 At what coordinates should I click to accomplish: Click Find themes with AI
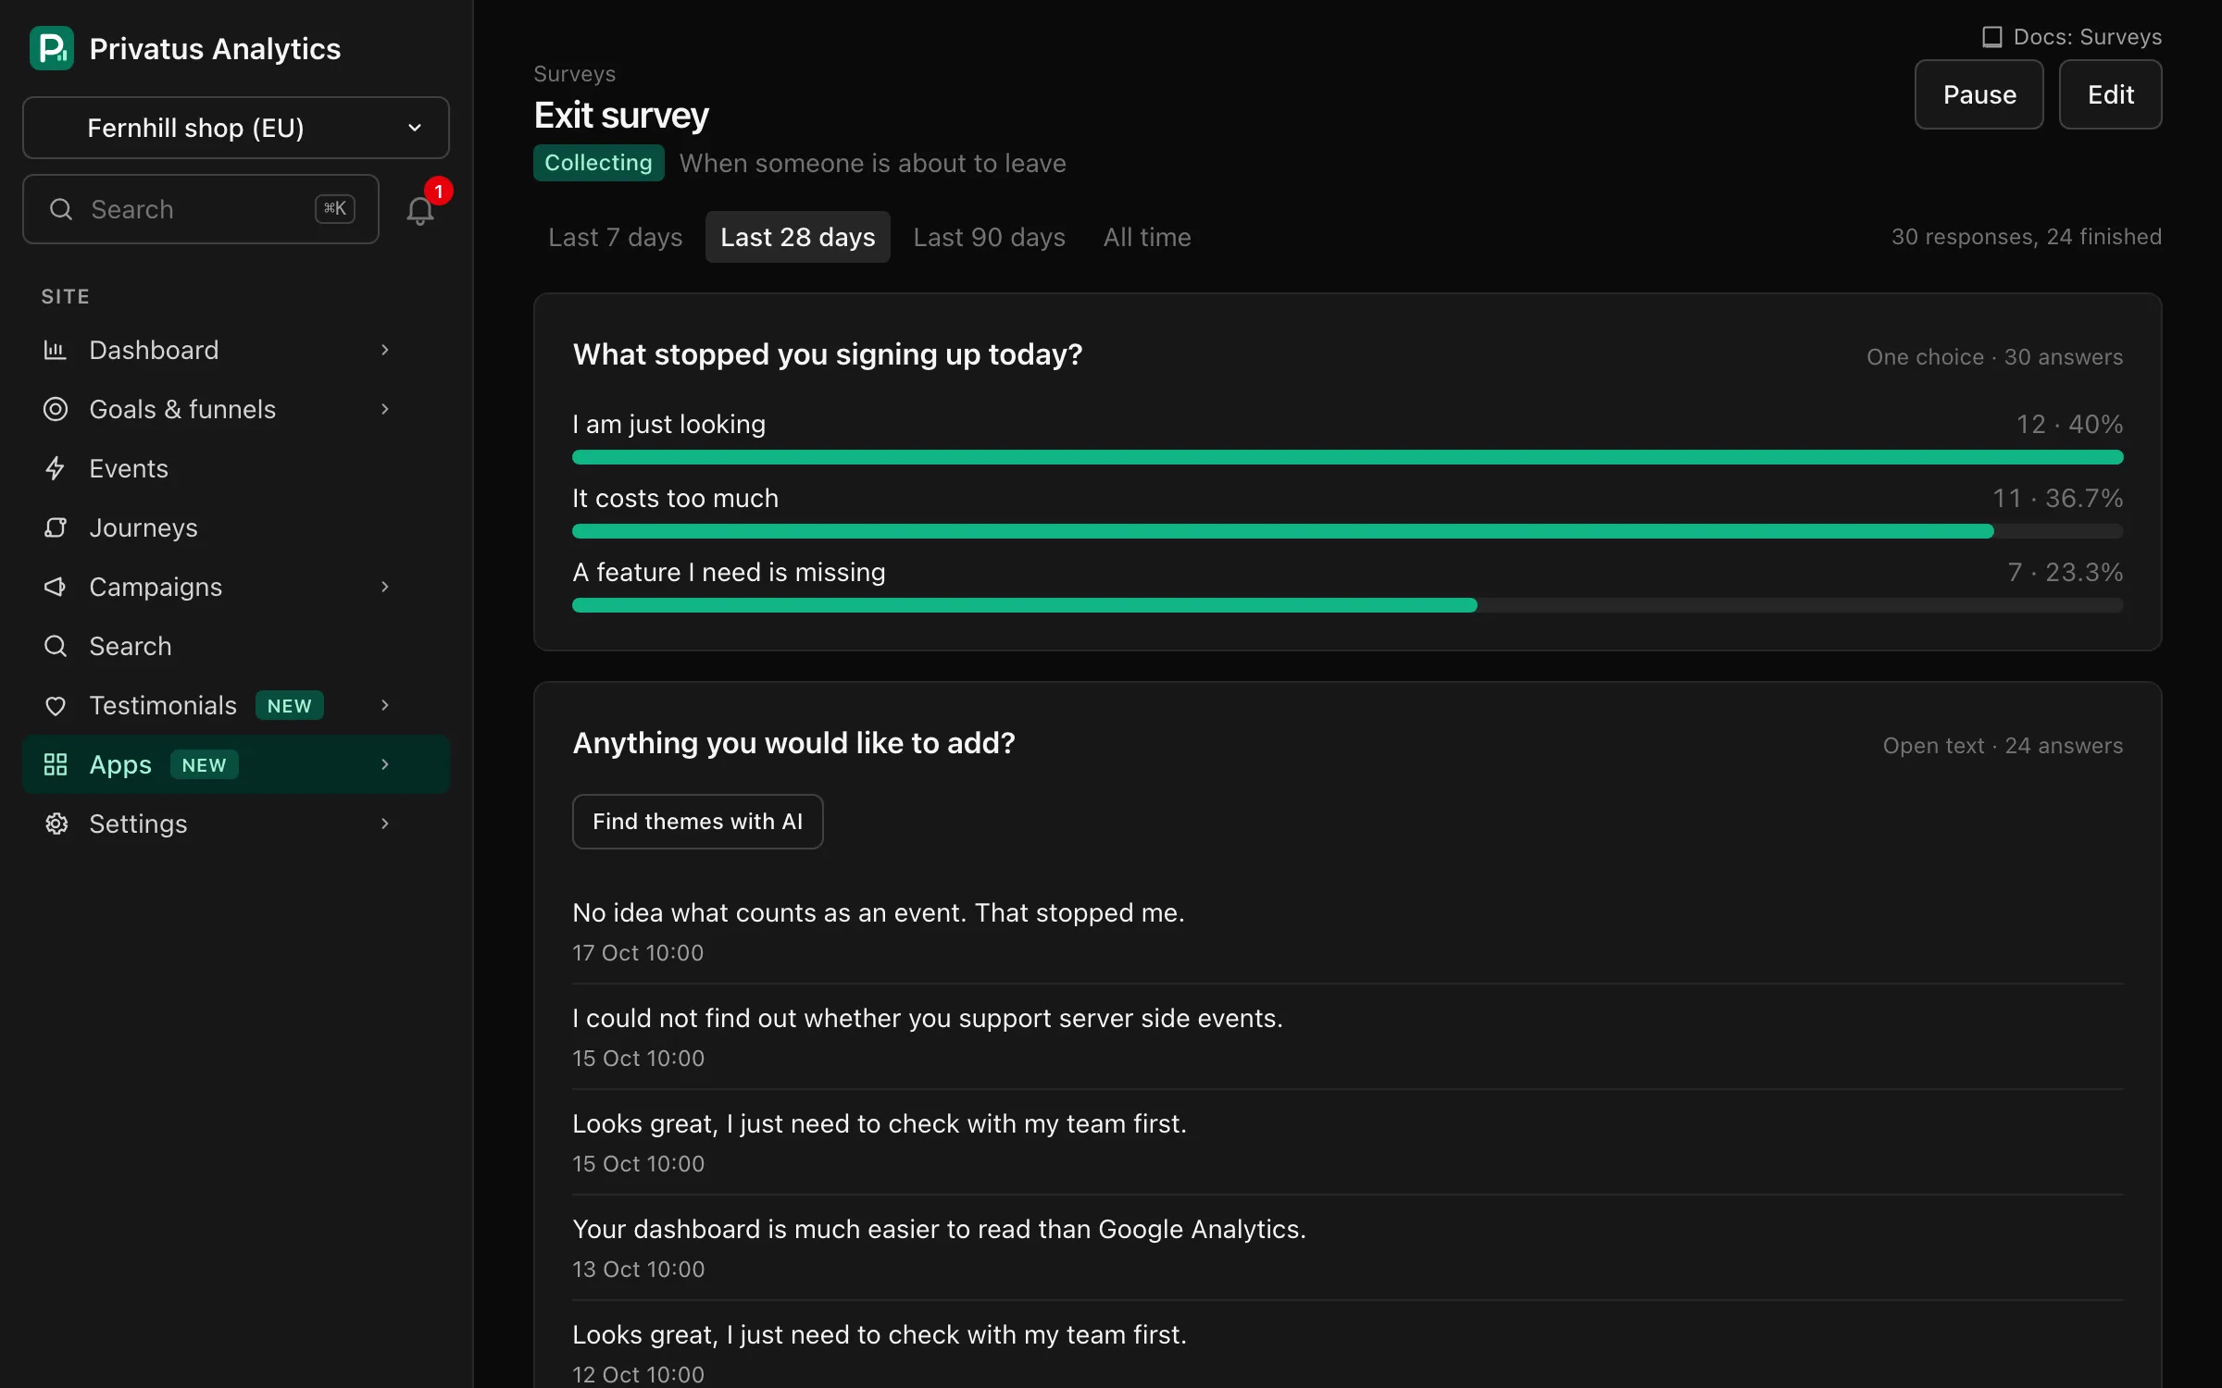tap(698, 822)
